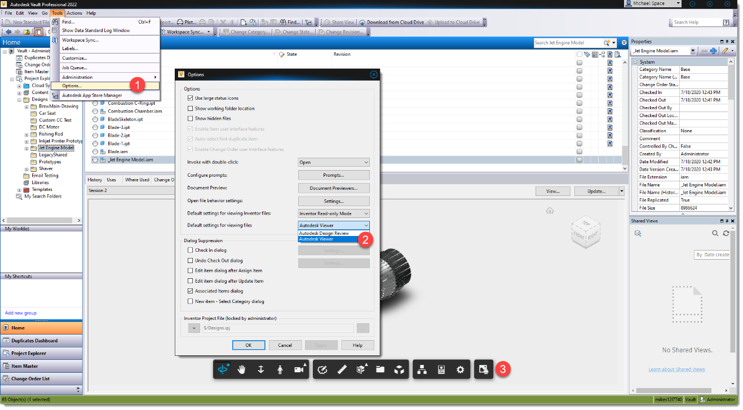Refresh the Shared Views panel
Screen dimensions: 743x410
726,233
